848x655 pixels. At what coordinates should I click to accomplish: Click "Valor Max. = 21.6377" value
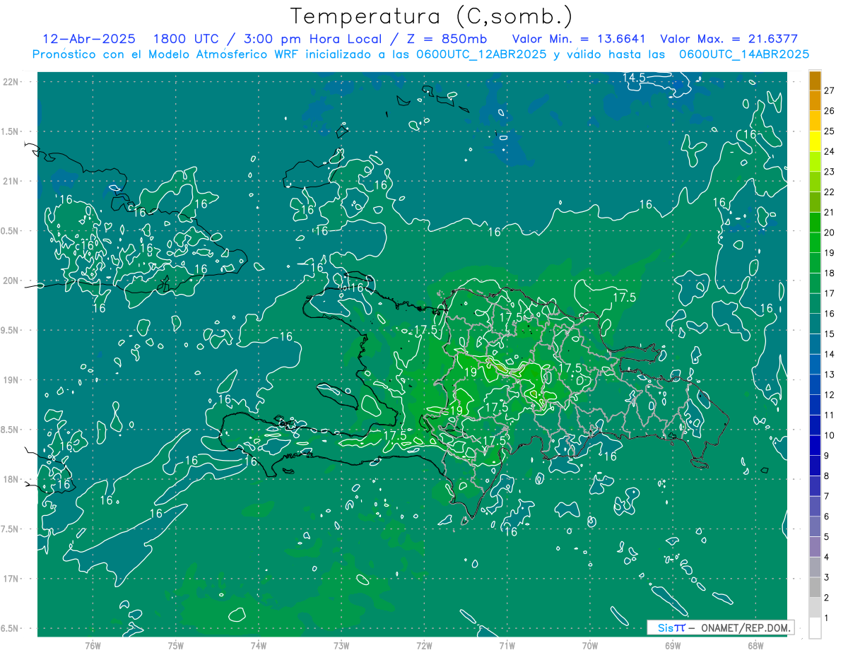coord(729,38)
